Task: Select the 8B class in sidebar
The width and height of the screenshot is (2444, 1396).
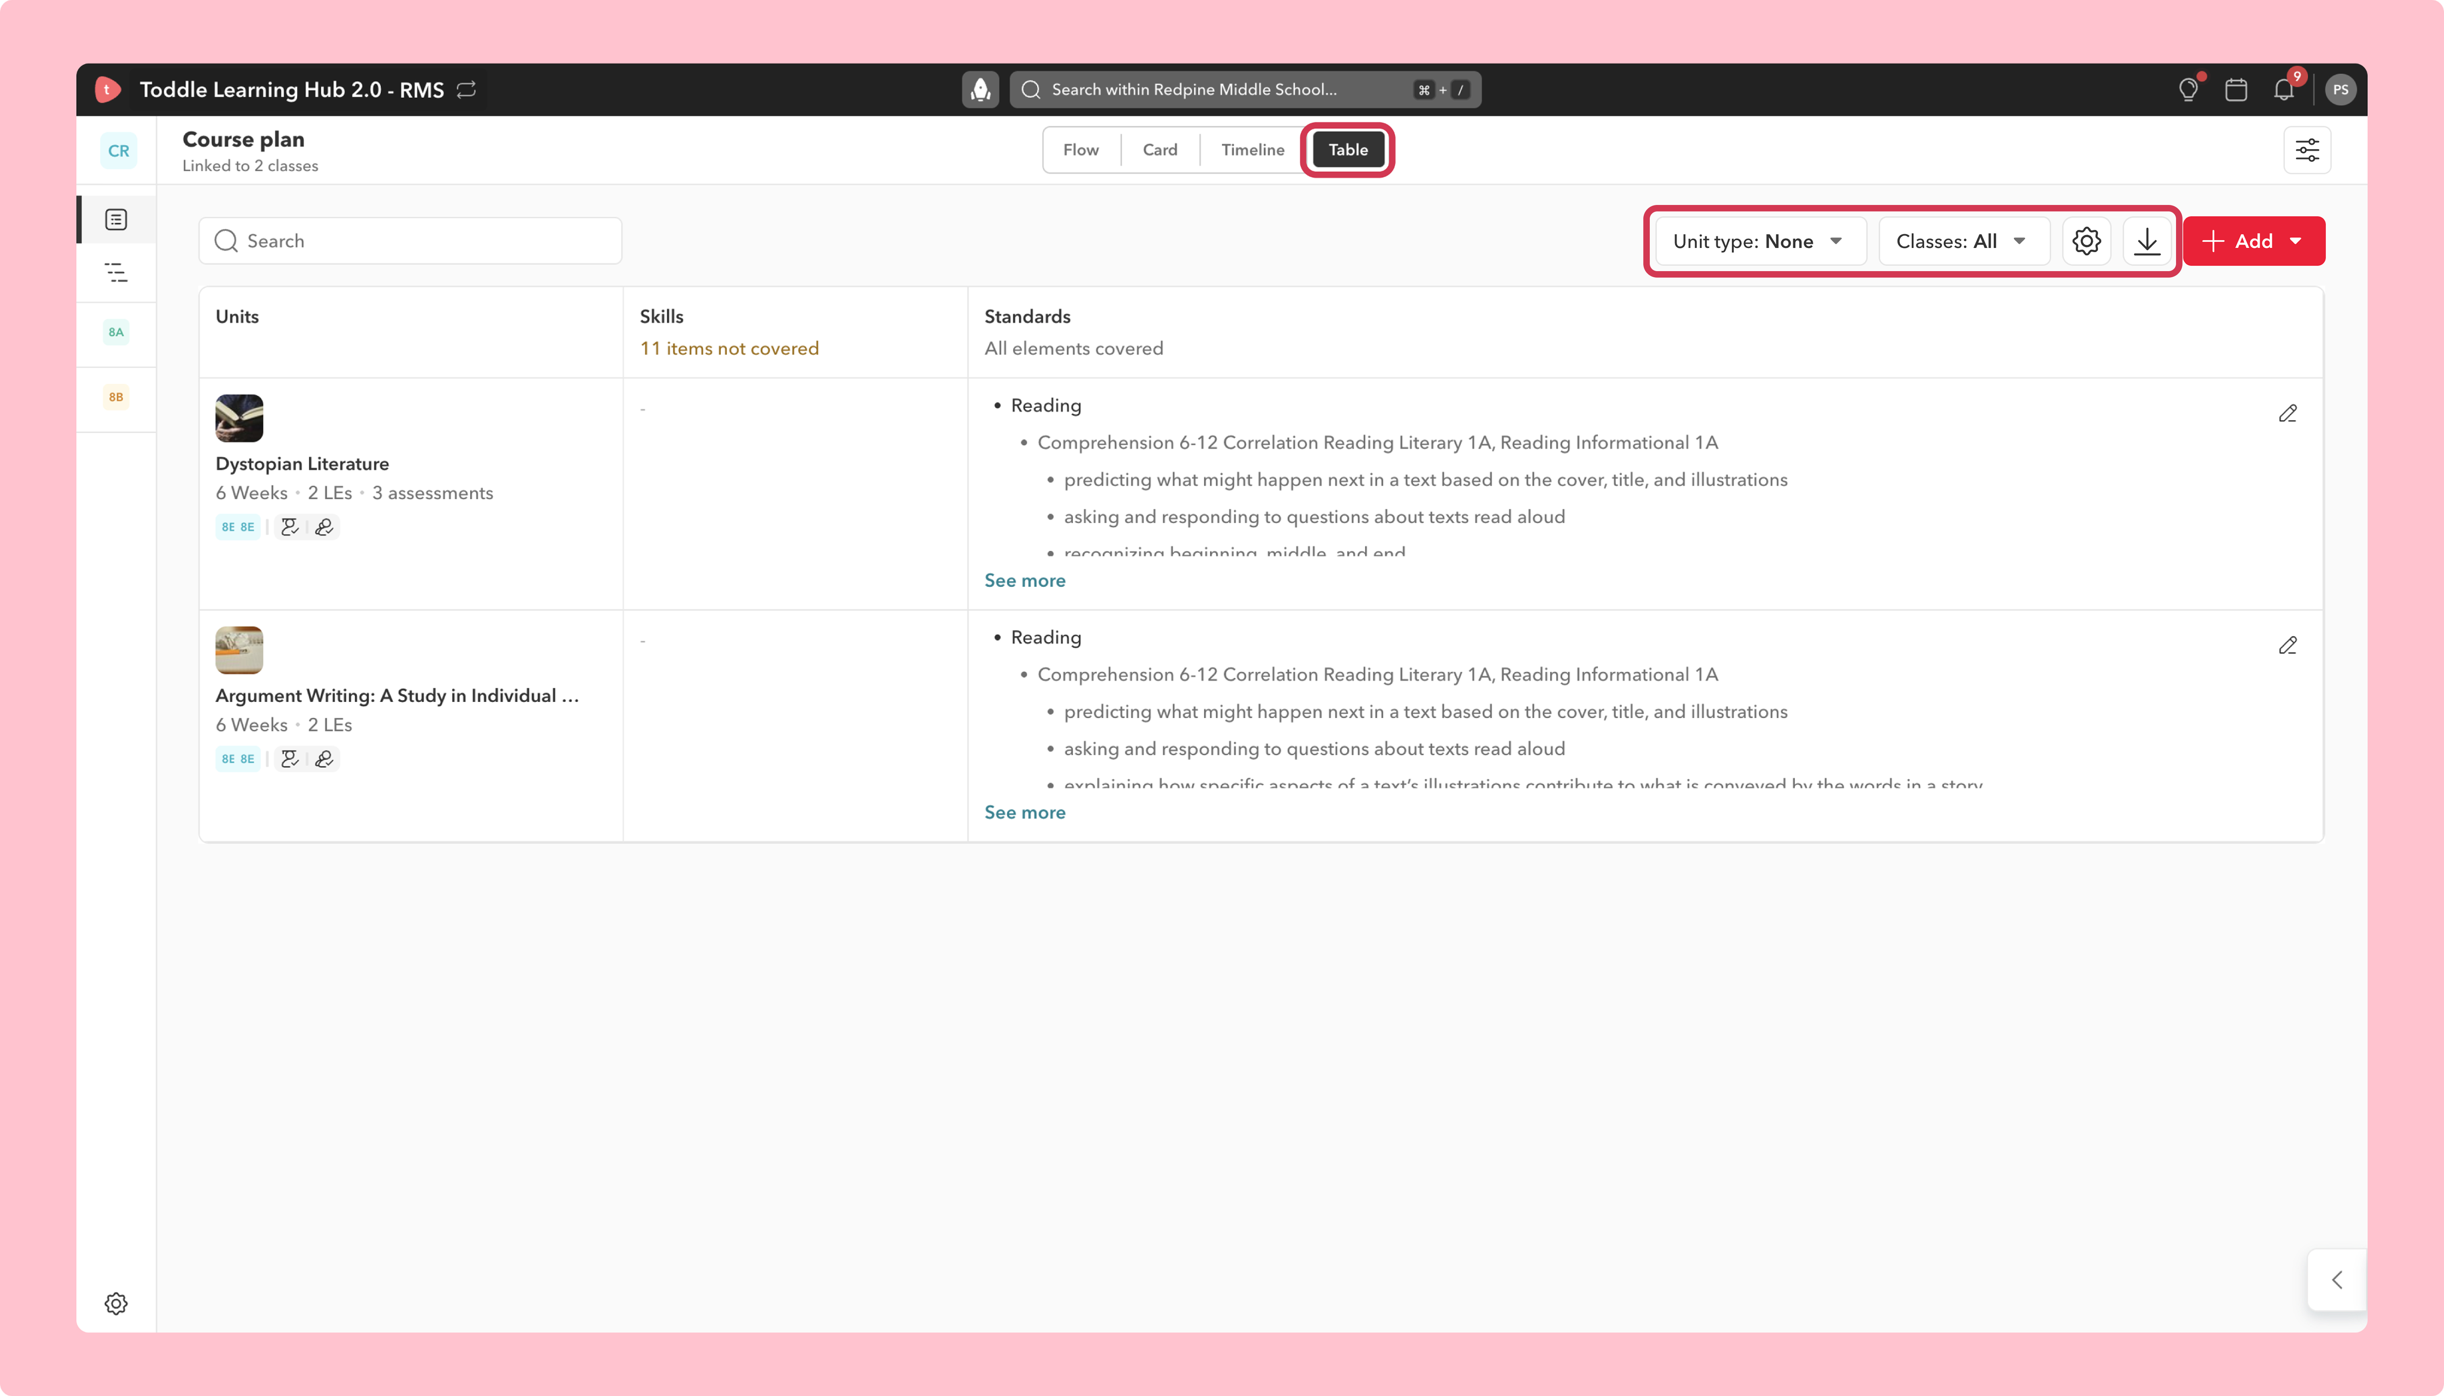Action: [x=116, y=397]
